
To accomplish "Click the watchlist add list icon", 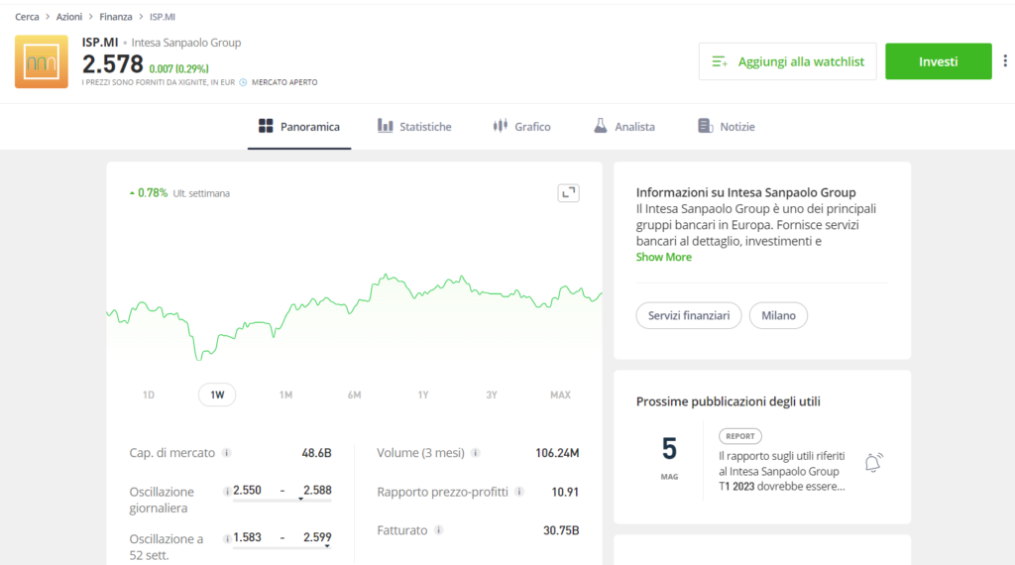I will tap(720, 61).
